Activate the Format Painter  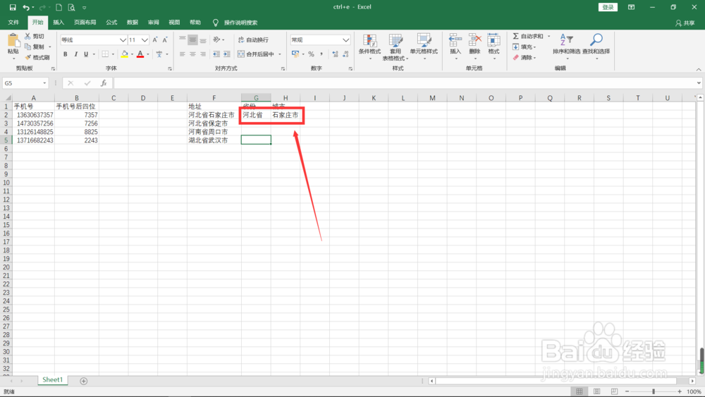tap(37, 57)
